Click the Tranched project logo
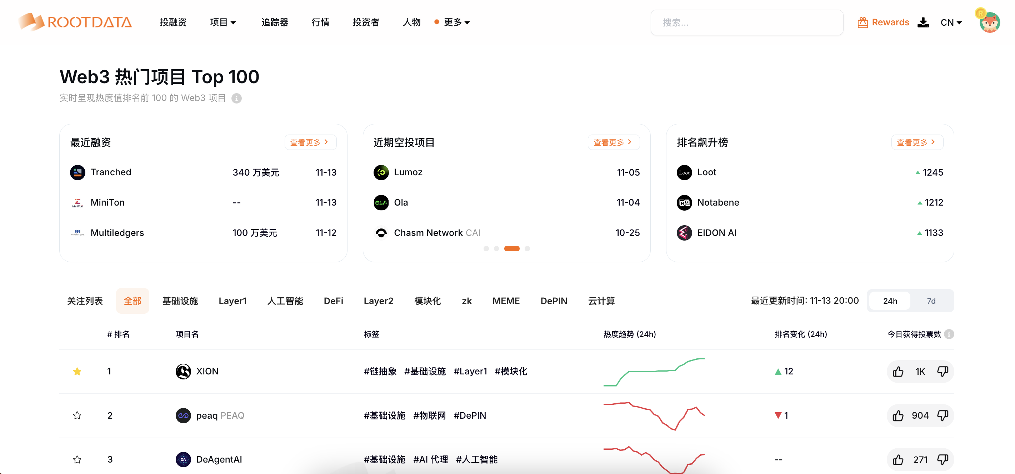Screen dimensions: 1015x474 pos(77,172)
